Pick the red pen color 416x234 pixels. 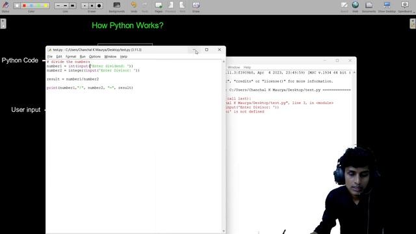pos(24,6)
